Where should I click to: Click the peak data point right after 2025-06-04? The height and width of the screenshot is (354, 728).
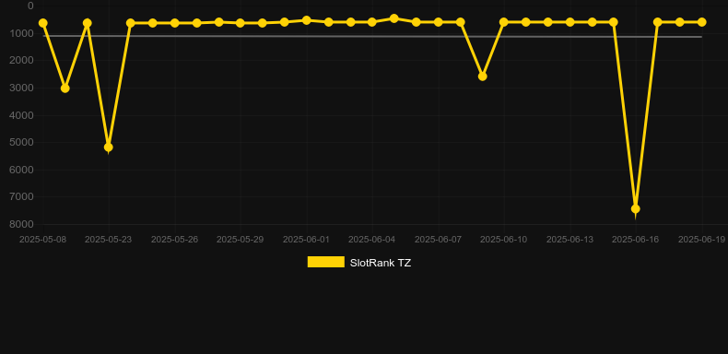click(394, 18)
